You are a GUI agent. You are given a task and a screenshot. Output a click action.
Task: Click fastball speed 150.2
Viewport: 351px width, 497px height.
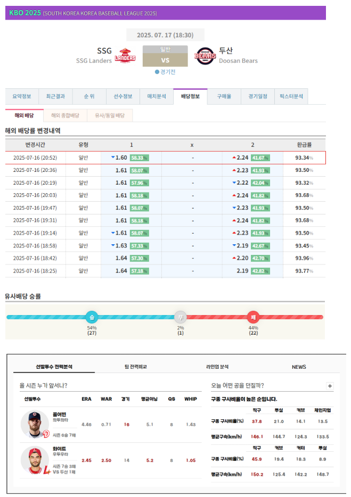click(x=257, y=475)
